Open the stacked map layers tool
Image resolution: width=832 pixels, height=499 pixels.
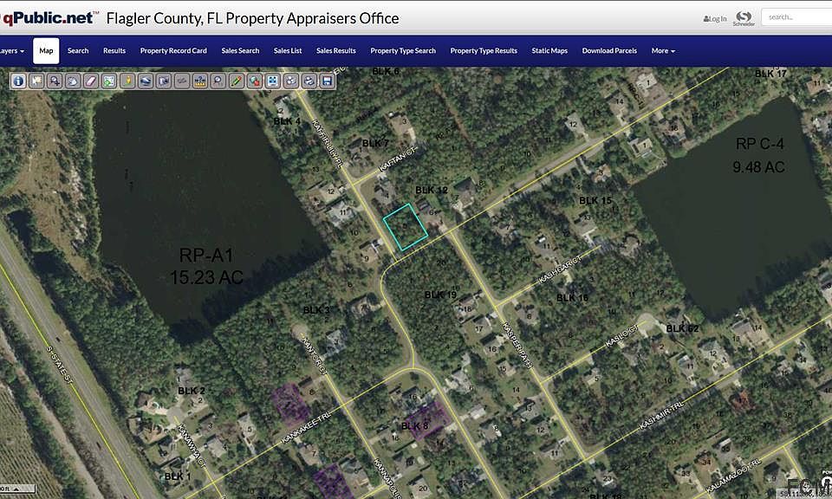(x=146, y=81)
